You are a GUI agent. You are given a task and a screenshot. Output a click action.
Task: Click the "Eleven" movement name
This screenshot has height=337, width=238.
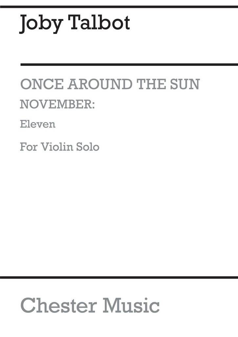[x=37, y=124]
